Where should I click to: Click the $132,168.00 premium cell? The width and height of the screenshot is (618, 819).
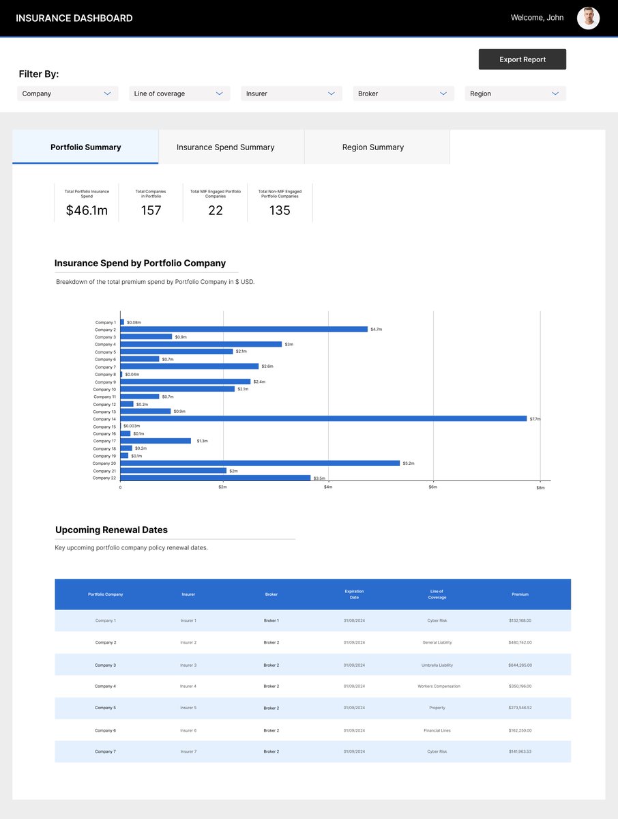[520, 620]
